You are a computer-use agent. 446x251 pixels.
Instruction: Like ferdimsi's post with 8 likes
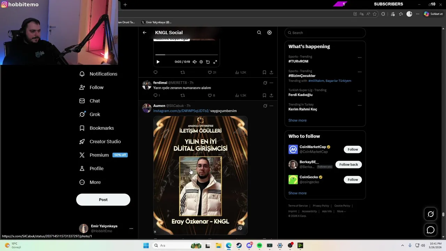pyautogui.click(x=212, y=95)
